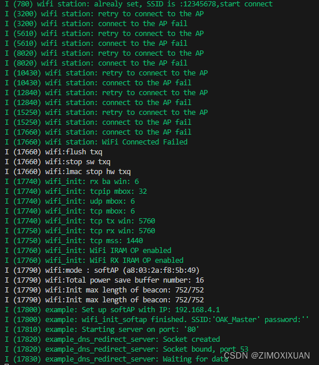Screen dimensions: 319x365
Task: Click the 'rx ba win: 6' log line
Action: tap(72, 182)
